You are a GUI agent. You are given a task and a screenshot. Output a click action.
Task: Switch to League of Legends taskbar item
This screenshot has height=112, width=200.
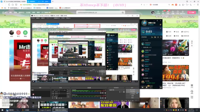44,110
